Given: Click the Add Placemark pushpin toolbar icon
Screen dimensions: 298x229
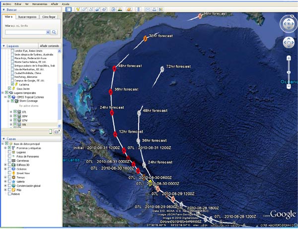Looking at the screenshot, I should click(78, 9).
